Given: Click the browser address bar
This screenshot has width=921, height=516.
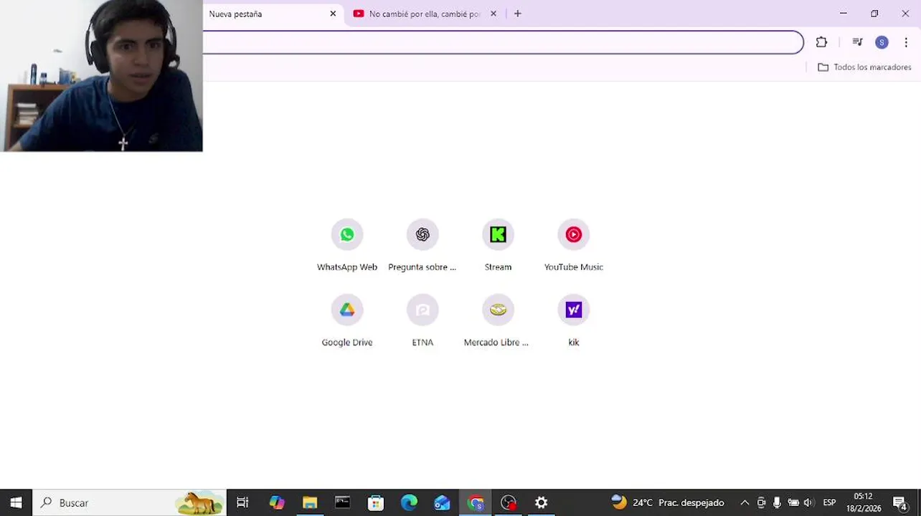Looking at the screenshot, I should pyautogui.click(x=503, y=42).
